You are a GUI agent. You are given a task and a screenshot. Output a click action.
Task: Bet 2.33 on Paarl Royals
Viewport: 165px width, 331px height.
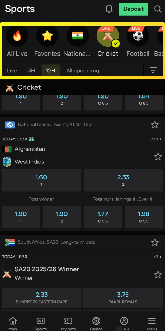pyautogui.click(x=123, y=297)
